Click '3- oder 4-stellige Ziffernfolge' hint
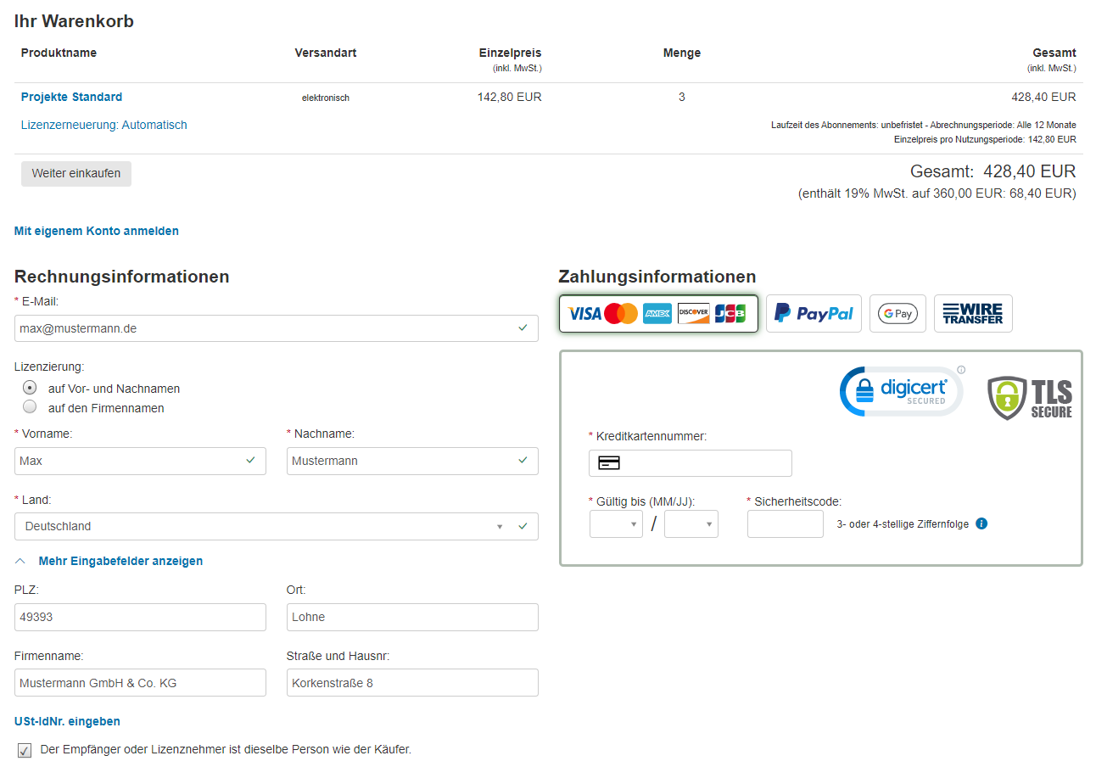The image size is (1096, 778). 903,524
